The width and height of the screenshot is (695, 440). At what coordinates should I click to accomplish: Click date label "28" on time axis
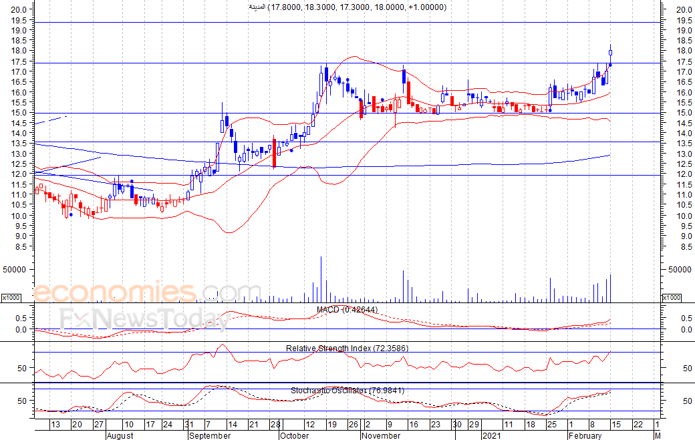pyautogui.click(x=275, y=425)
